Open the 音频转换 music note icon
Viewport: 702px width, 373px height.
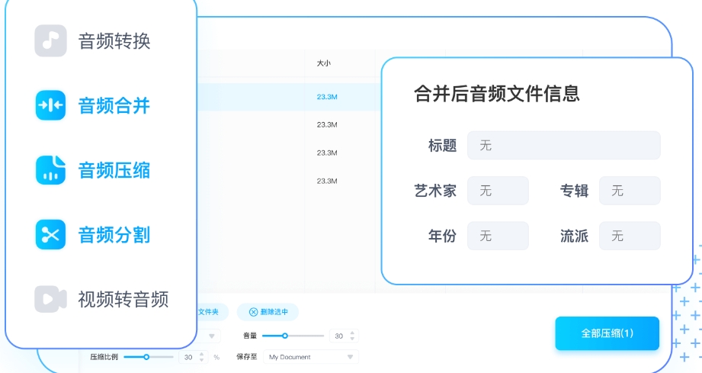point(50,40)
